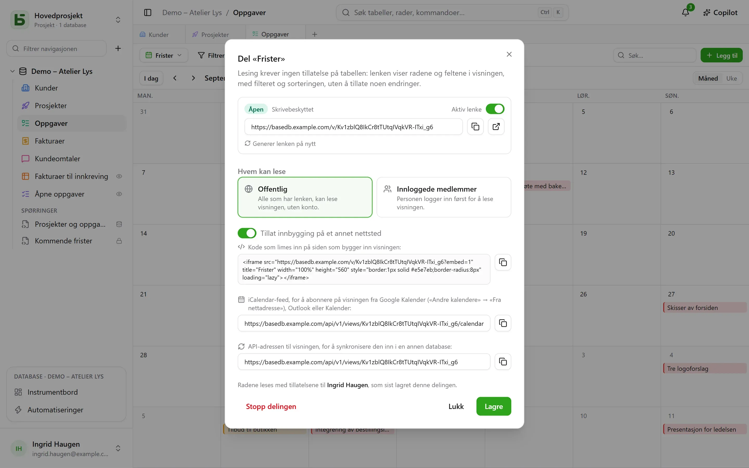
Task: Select Innloggede medlemmer read access option
Action: [x=443, y=197]
